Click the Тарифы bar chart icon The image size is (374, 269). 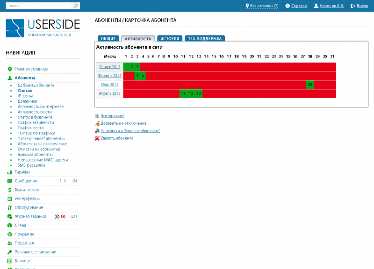coord(10,172)
